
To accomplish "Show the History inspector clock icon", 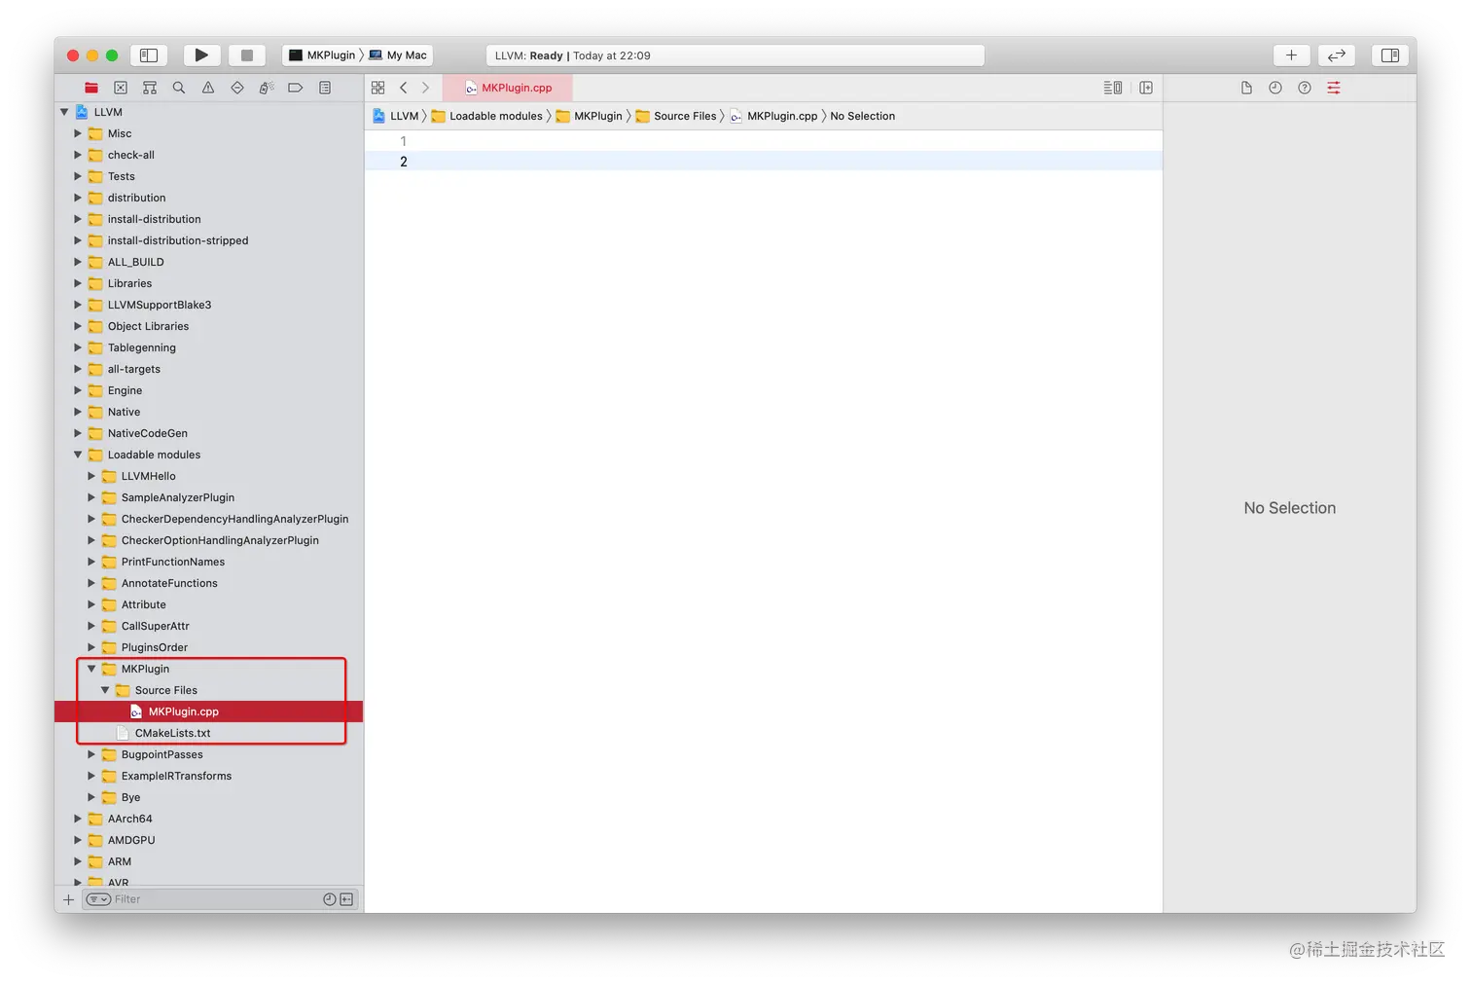I will [1275, 88].
